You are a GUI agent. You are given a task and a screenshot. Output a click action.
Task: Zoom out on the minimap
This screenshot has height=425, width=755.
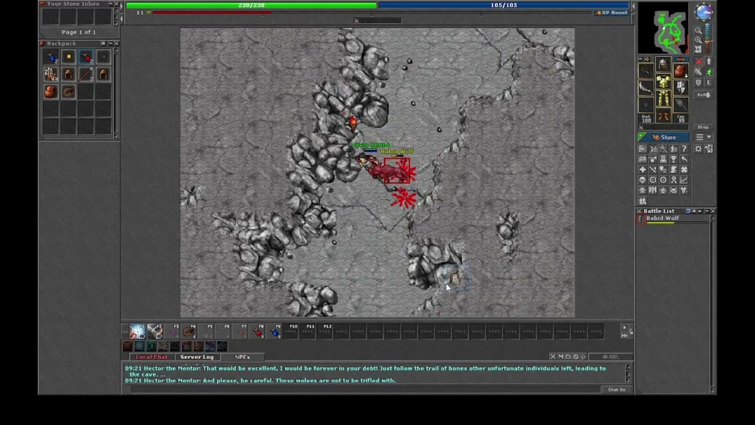click(698, 30)
